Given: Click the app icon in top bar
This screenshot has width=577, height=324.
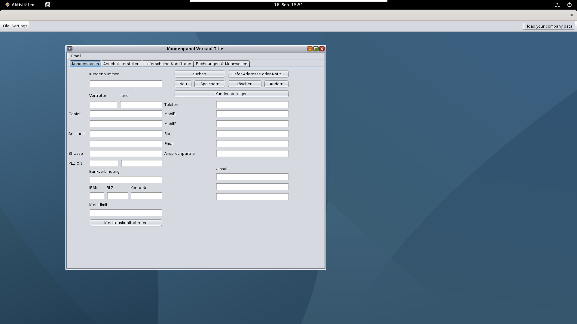Looking at the screenshot, I should click(48, 5).
